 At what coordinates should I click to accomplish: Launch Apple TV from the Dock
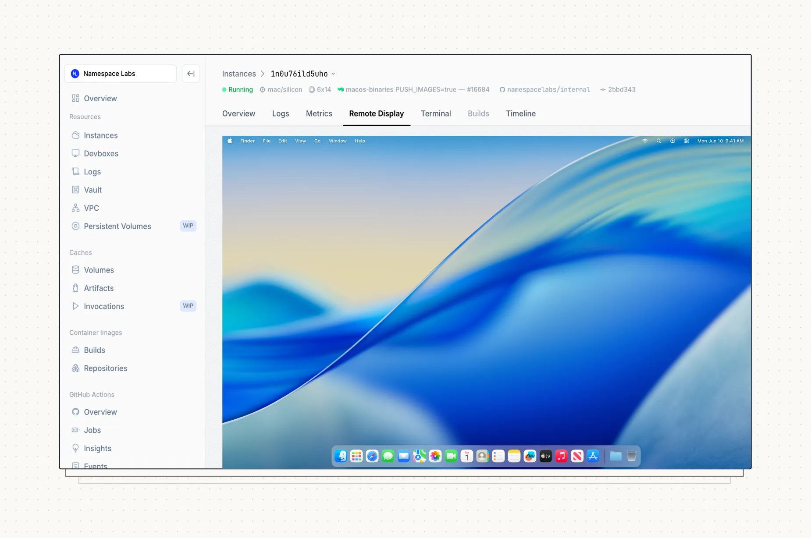point(546,456)
